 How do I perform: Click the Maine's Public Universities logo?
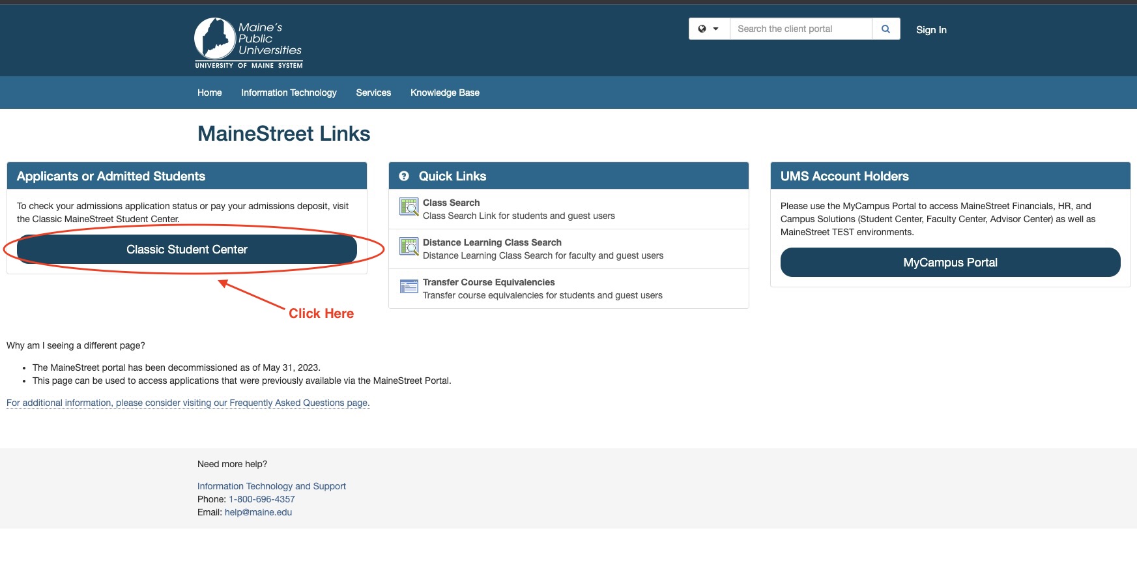[248, 42]
